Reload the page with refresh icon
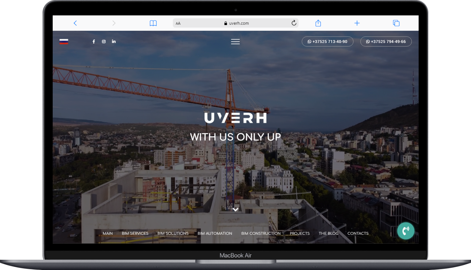Viewport: 471px width, 270px height. (x=294, y=23)
